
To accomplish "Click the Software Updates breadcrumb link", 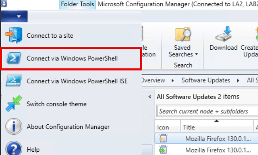I will (206, 80).
